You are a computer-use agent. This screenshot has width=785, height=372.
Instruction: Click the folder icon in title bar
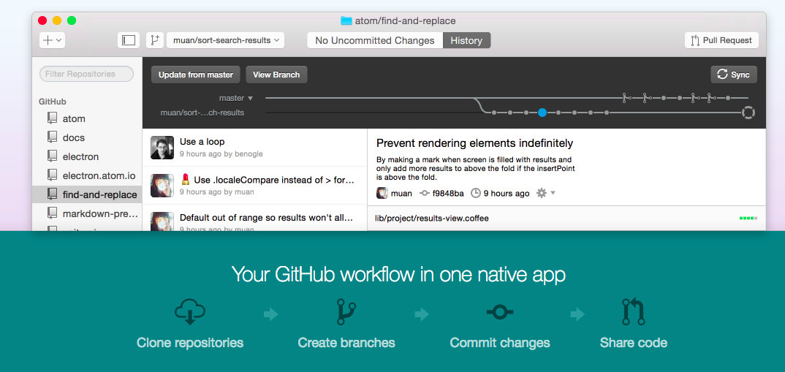click(346, 21)
